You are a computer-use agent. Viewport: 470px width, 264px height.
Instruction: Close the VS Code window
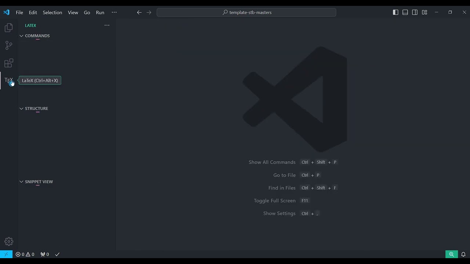coord(464,12)
